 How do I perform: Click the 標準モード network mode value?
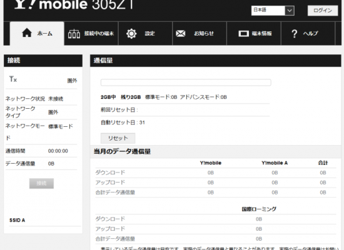pos(60,126)
